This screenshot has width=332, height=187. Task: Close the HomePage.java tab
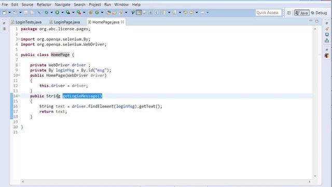click(x=122, y=22)
